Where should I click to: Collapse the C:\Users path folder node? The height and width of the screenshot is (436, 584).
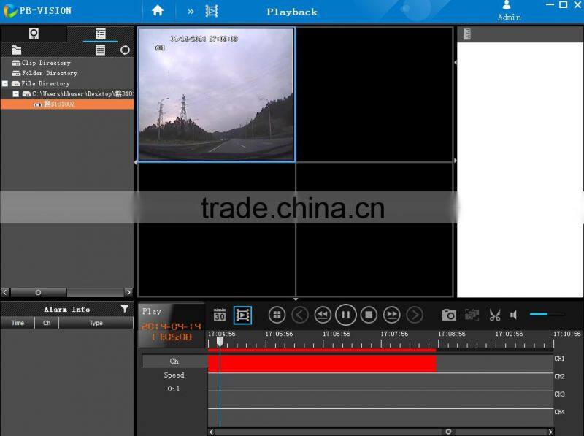click(x=15, y=94)
